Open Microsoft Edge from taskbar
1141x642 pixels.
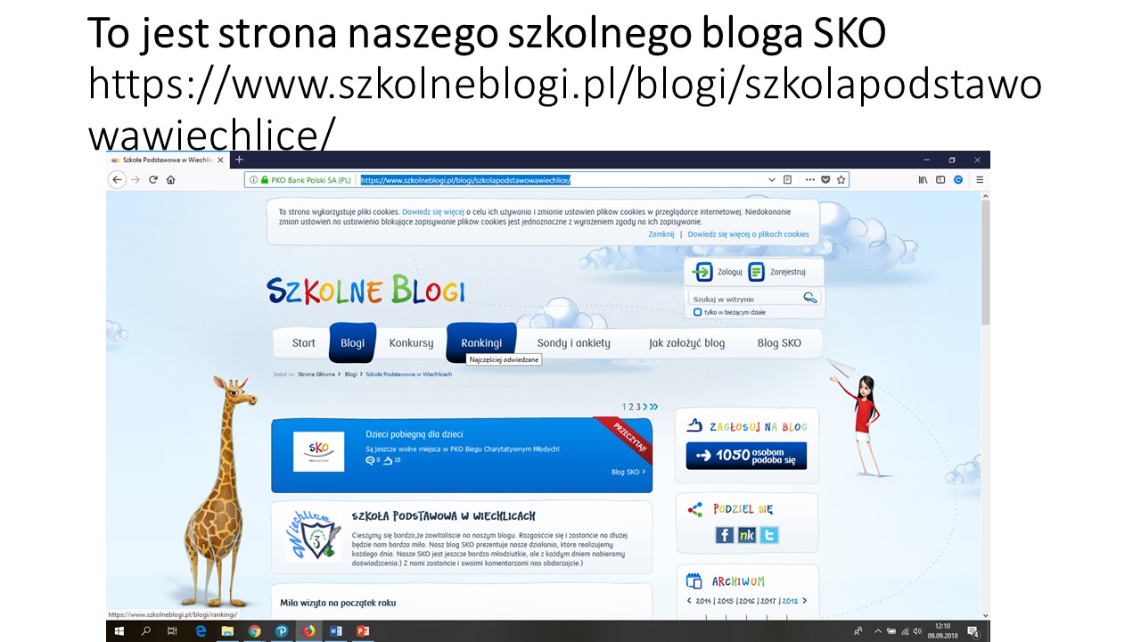pos(201,631)
